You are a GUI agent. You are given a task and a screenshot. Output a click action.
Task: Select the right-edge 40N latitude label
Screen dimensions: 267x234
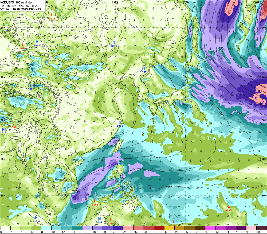[264, 77]
